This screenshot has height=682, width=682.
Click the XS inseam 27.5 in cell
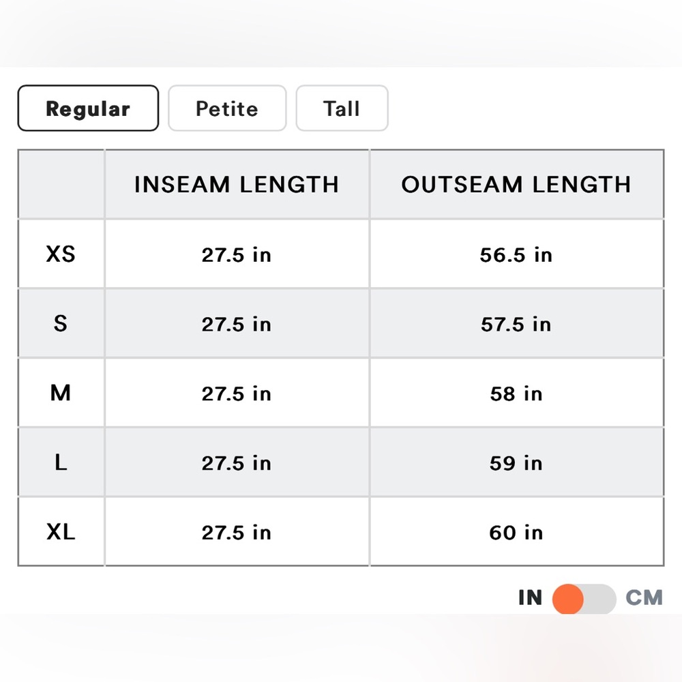click(237, 254)
